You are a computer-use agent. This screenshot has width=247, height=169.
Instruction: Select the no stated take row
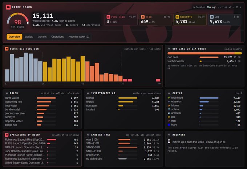(123, 159)
